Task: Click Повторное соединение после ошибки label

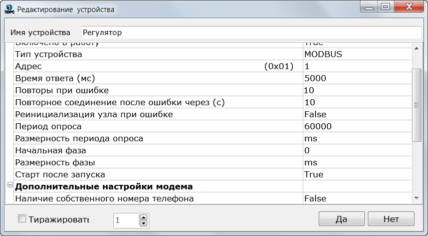Action: pos(120,102)
